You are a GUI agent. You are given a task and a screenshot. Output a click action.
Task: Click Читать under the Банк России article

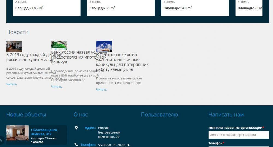pyautogui.click(x=57, y=87)
